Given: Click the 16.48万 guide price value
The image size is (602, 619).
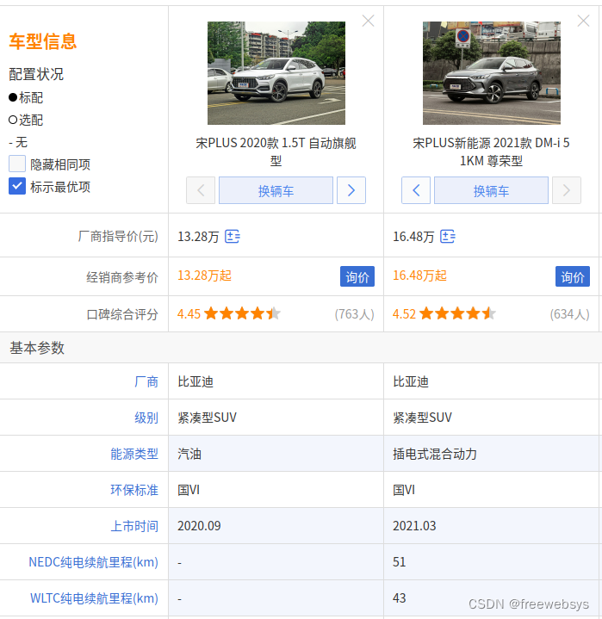Looking at the screenshot, I should coord(413,237).
